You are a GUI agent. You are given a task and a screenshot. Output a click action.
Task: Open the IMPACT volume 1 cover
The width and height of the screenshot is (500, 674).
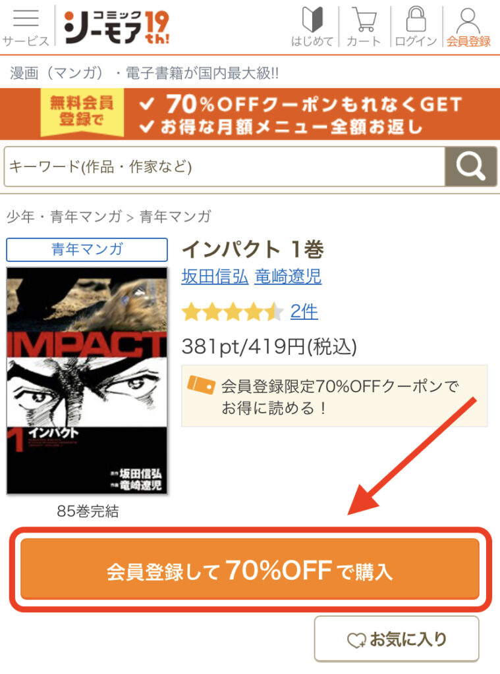(x=87, y=380)
